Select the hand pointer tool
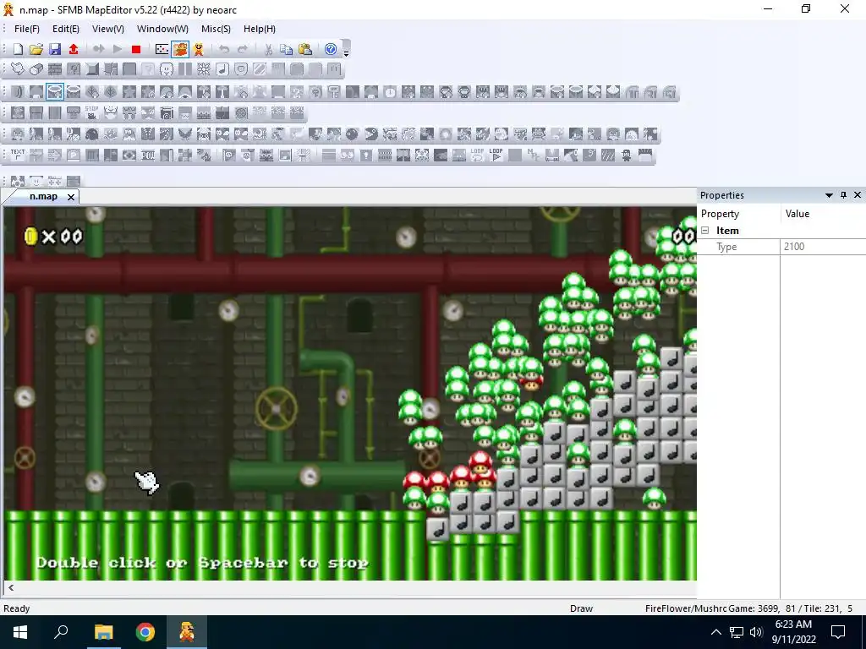 click(x=18, y=69)
